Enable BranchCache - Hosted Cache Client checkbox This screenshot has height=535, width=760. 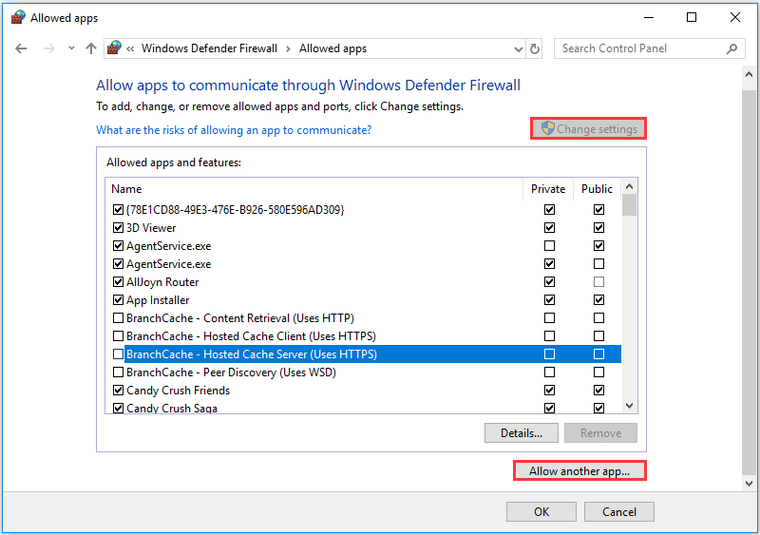tap(118, 336)
